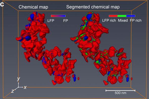Click the panel letter c label

click(2, 5)
